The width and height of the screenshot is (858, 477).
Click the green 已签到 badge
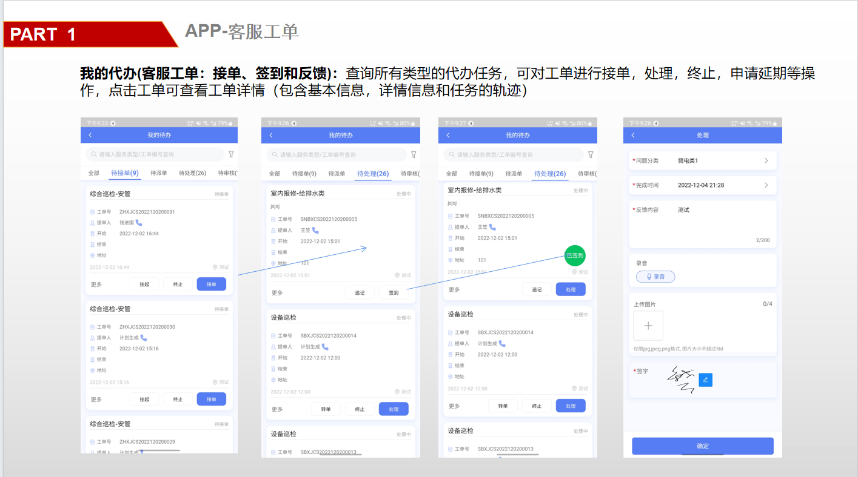click(x=574, y=255)
